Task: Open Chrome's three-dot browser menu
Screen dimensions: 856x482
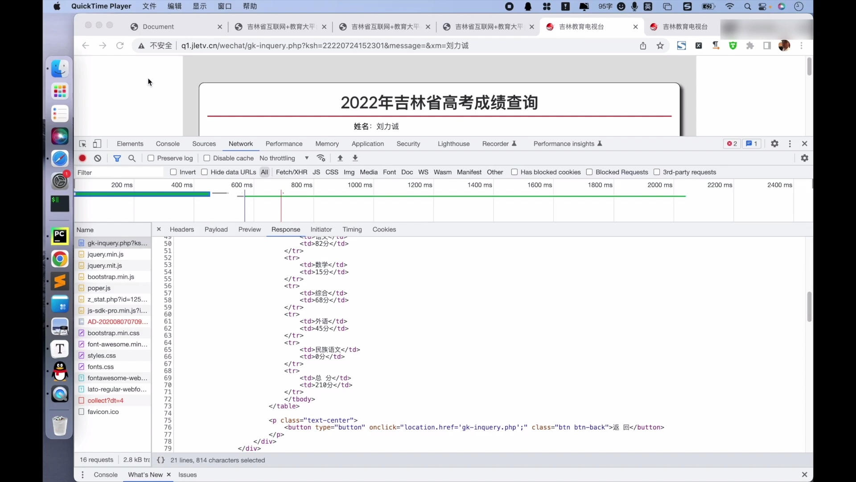Action: click(x=802, y=46)
